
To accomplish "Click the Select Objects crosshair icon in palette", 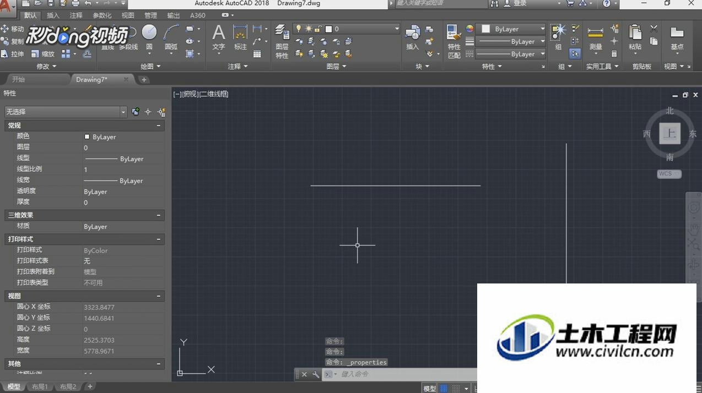I will point(148,112).
